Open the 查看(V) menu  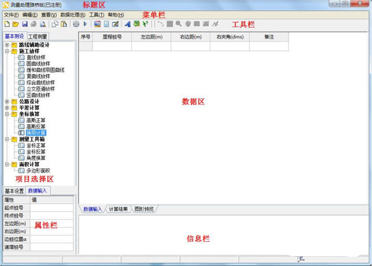49,15
